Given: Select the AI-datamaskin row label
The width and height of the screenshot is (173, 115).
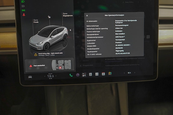Looking at the screenshot, I should [92, 21].
